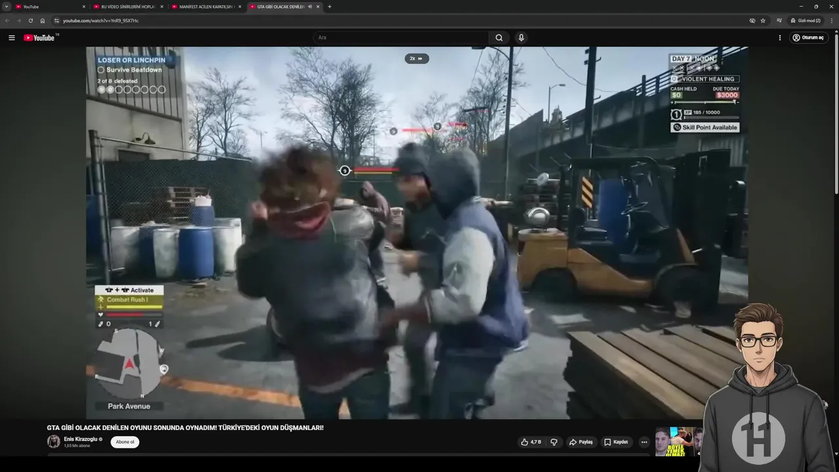The width and height of the screenshot is (839, 472).
Task: Click the youtube.com URL address bar
Action: pos(400,20)
